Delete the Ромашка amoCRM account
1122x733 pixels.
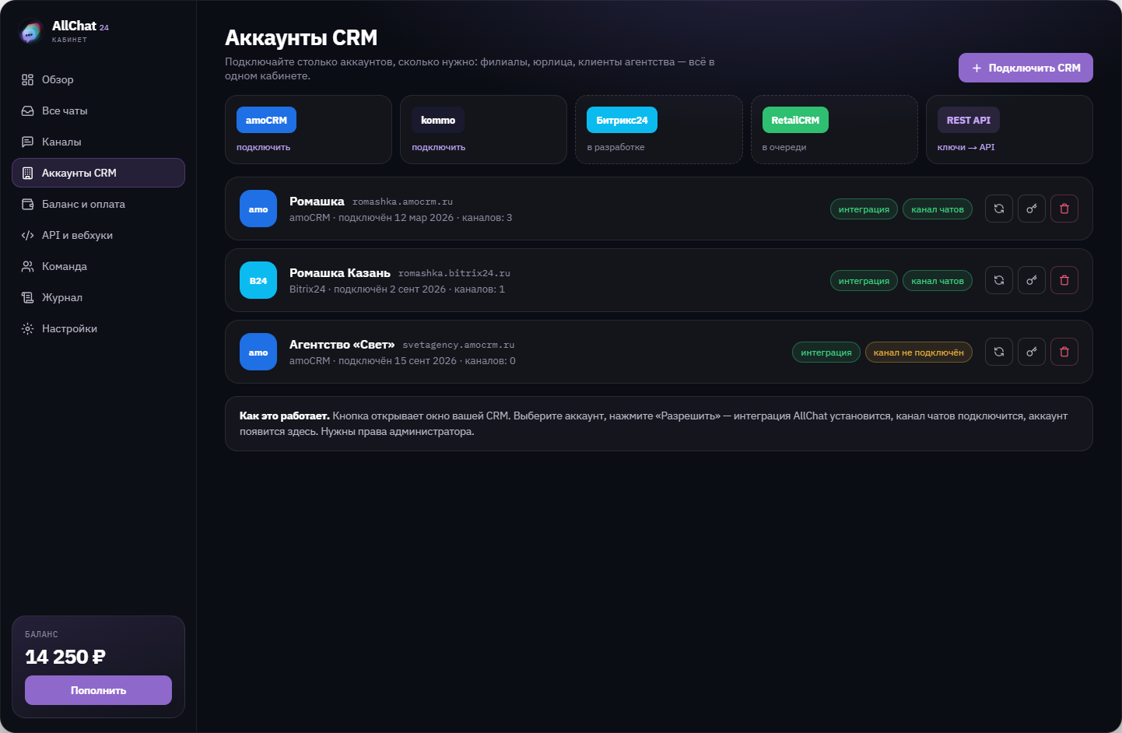pos(1064,209)
